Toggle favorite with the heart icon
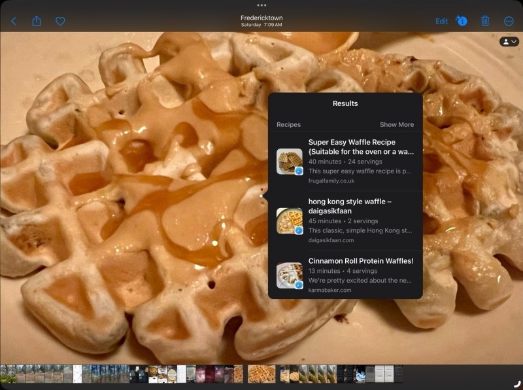Viewport: 523px width, 390px height. click(59, 21)
